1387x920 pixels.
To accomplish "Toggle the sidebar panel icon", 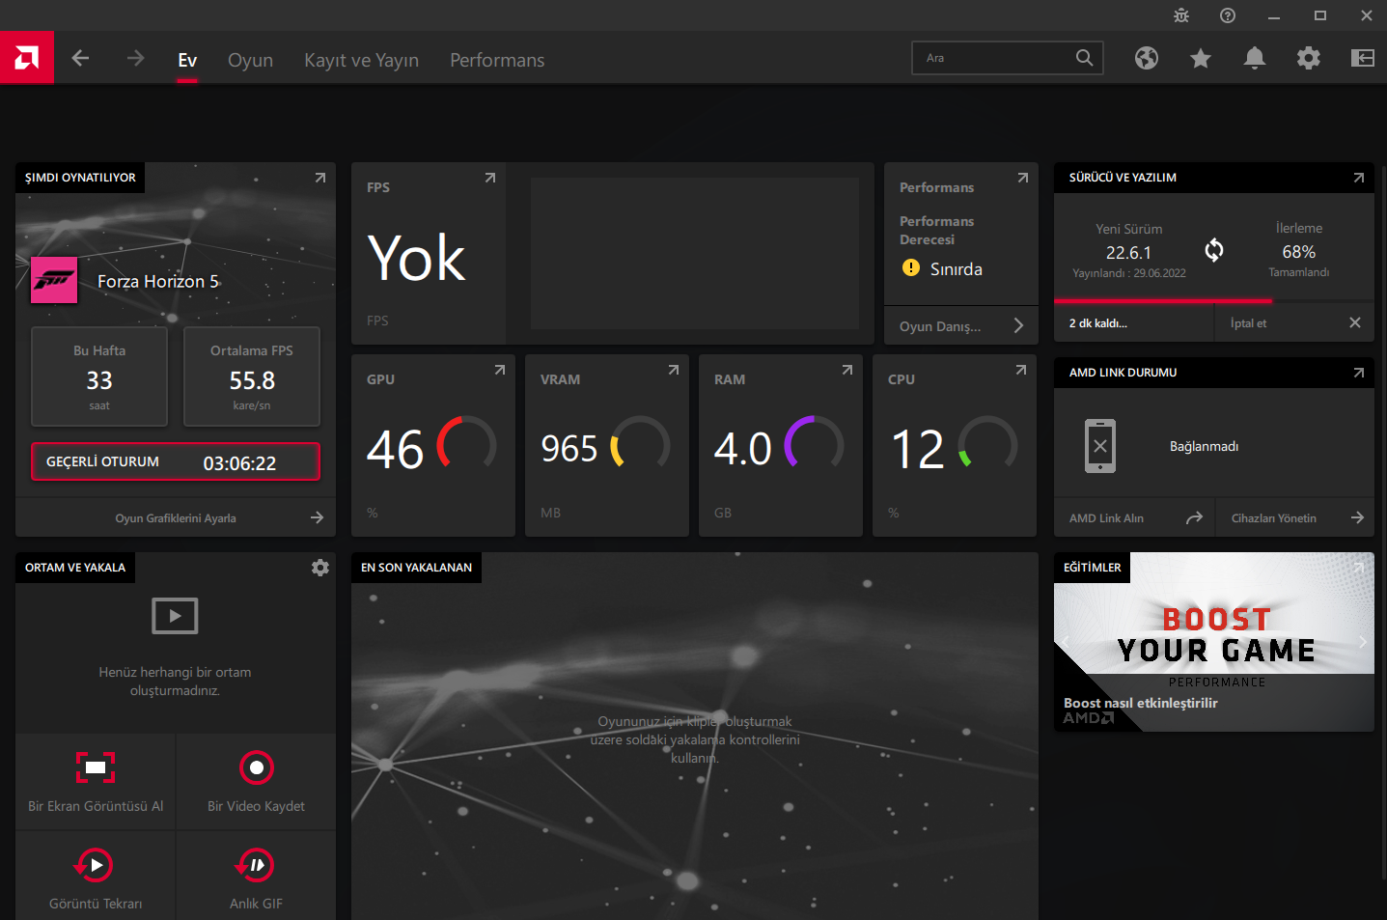I will (1363, 58).
